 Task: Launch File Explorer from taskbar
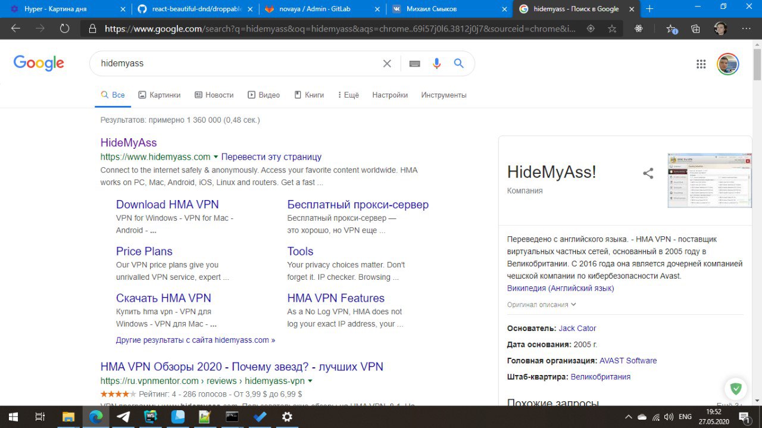(68, 417)
